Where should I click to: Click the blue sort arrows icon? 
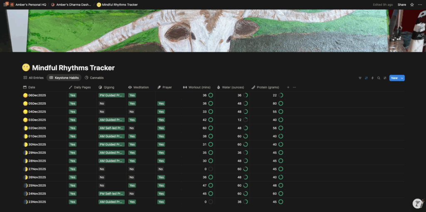coord(366,78)
